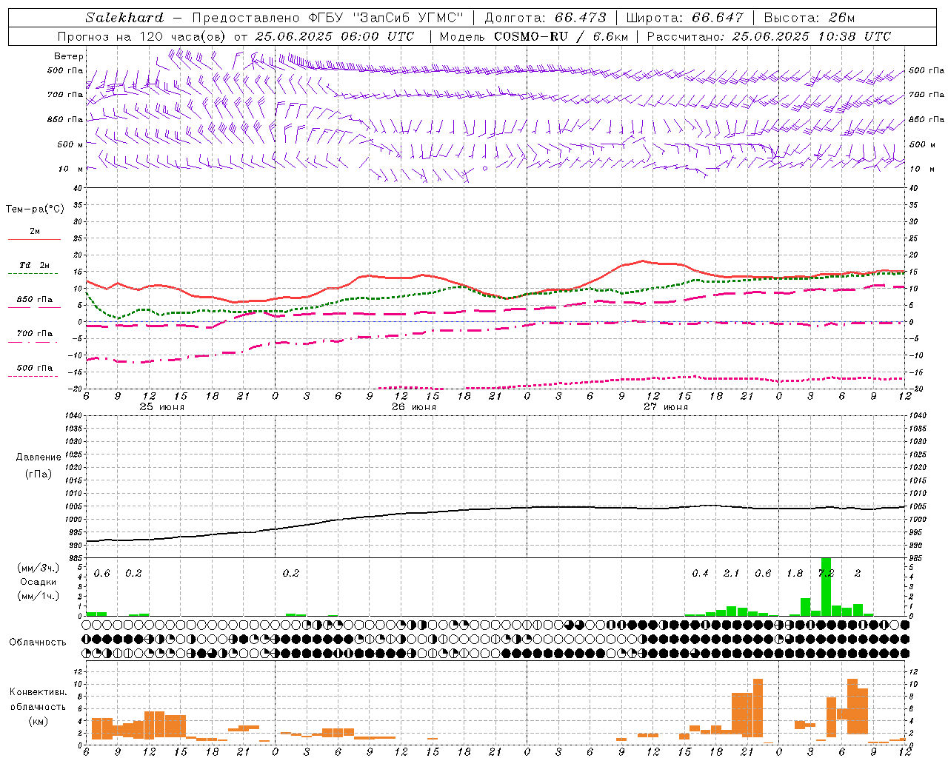Click the "700 гПа" temperature legend entry
Screen dimensions: 948x758
34,333
